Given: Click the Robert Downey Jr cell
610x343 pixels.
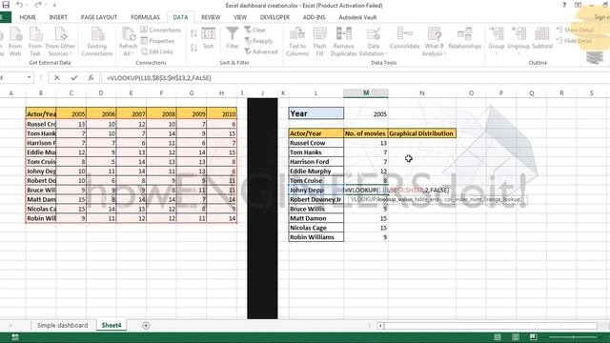Looking at the screenshot, I should click(315, 199).
